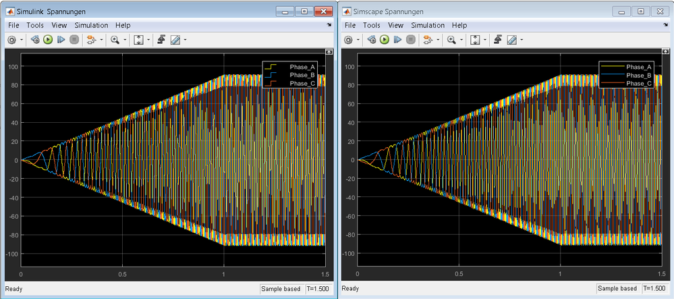This screenshot has width=674, height=299.
Task: Open gear dropdown arrow in Simulink Spannungen toolbar
Action: [21, 40]
